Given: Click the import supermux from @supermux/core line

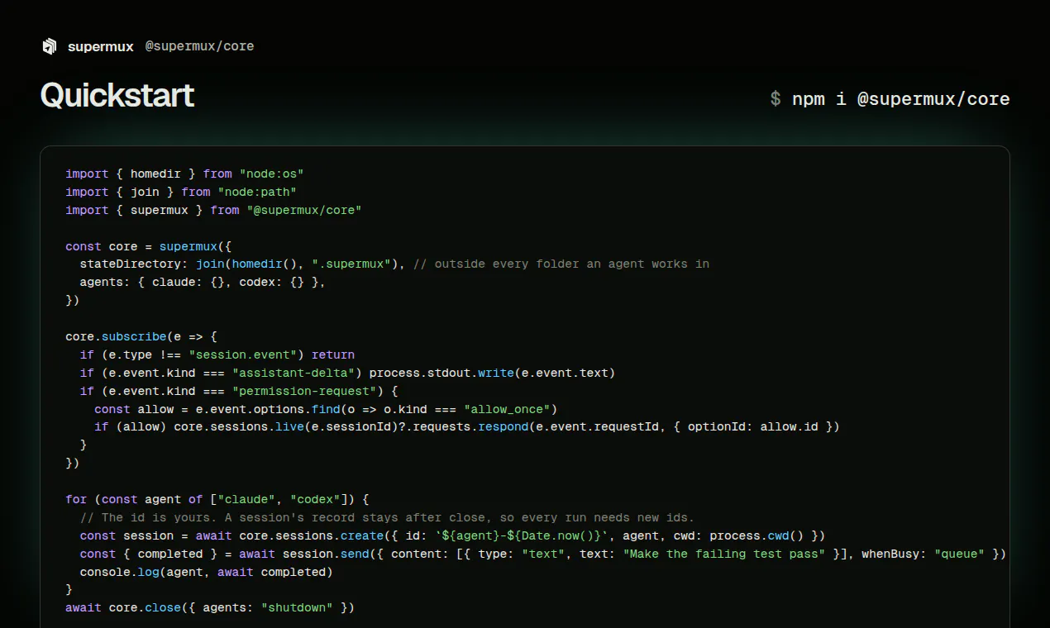Looking at the screenshot, I should 213,210.
